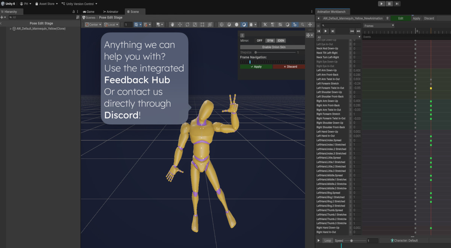This screenshot has height=248, width=451.
Task: Jump to first frame in Animation Workbench
Action: coord(319,31)
